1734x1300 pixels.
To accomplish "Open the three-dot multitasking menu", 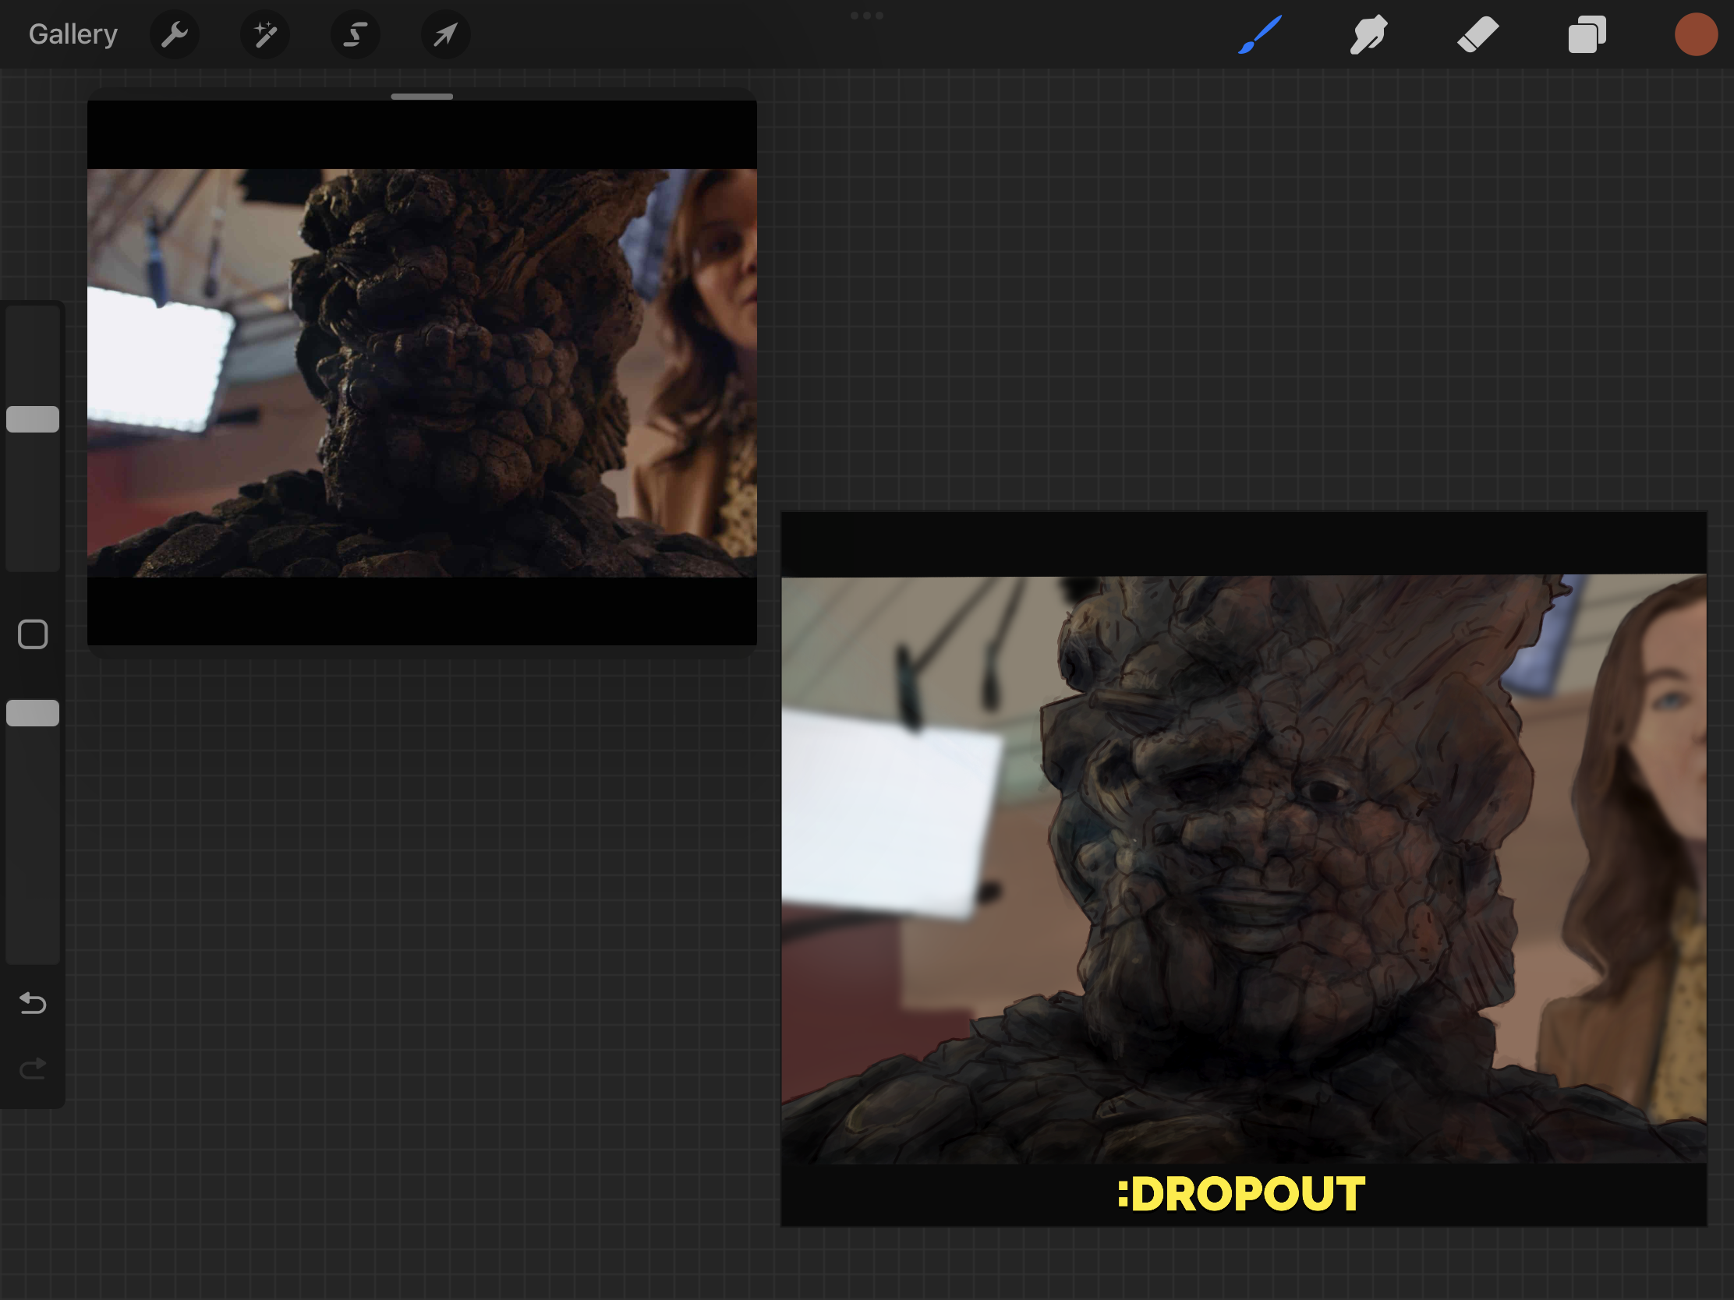I will click(x=867, y=16).
